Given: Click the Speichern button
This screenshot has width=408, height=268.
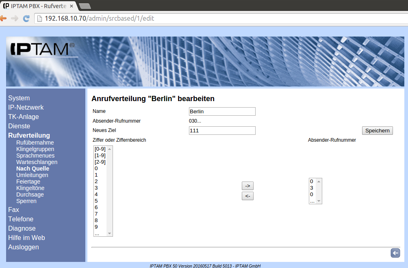Looking at the screenshot, I should point(377,130).
